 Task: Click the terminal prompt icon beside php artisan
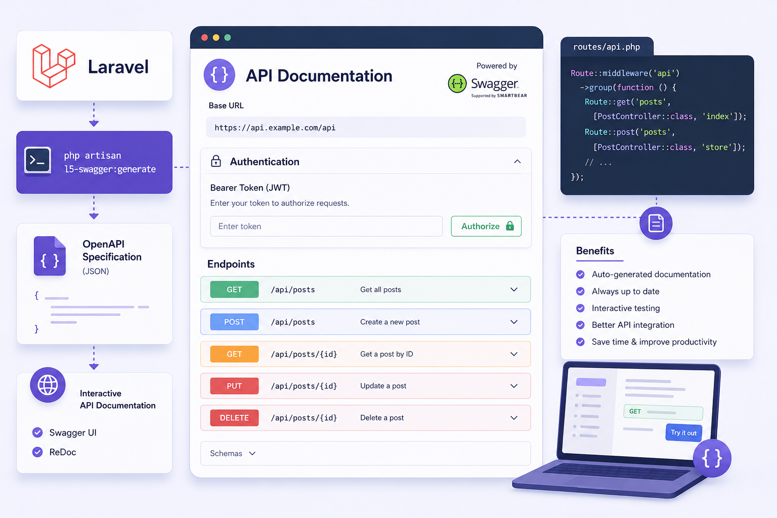pos(38,160)
